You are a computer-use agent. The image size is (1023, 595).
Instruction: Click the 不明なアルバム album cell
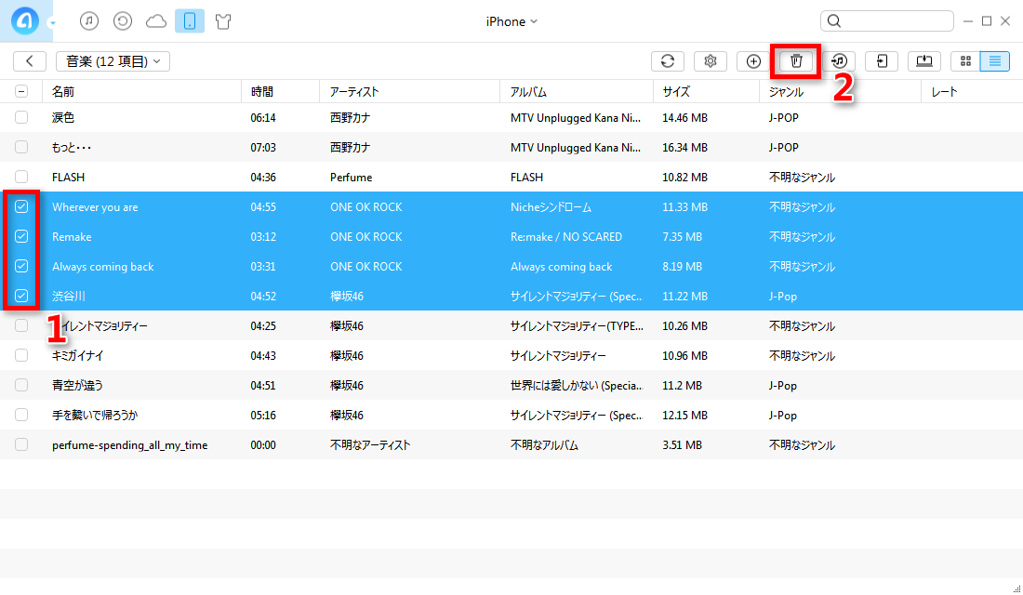[x=544, y=445]
